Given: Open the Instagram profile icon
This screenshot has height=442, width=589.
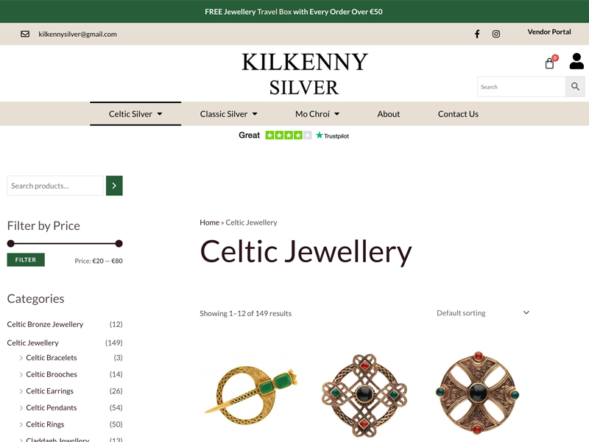Looking at the screenshot, I should point(495,34).
